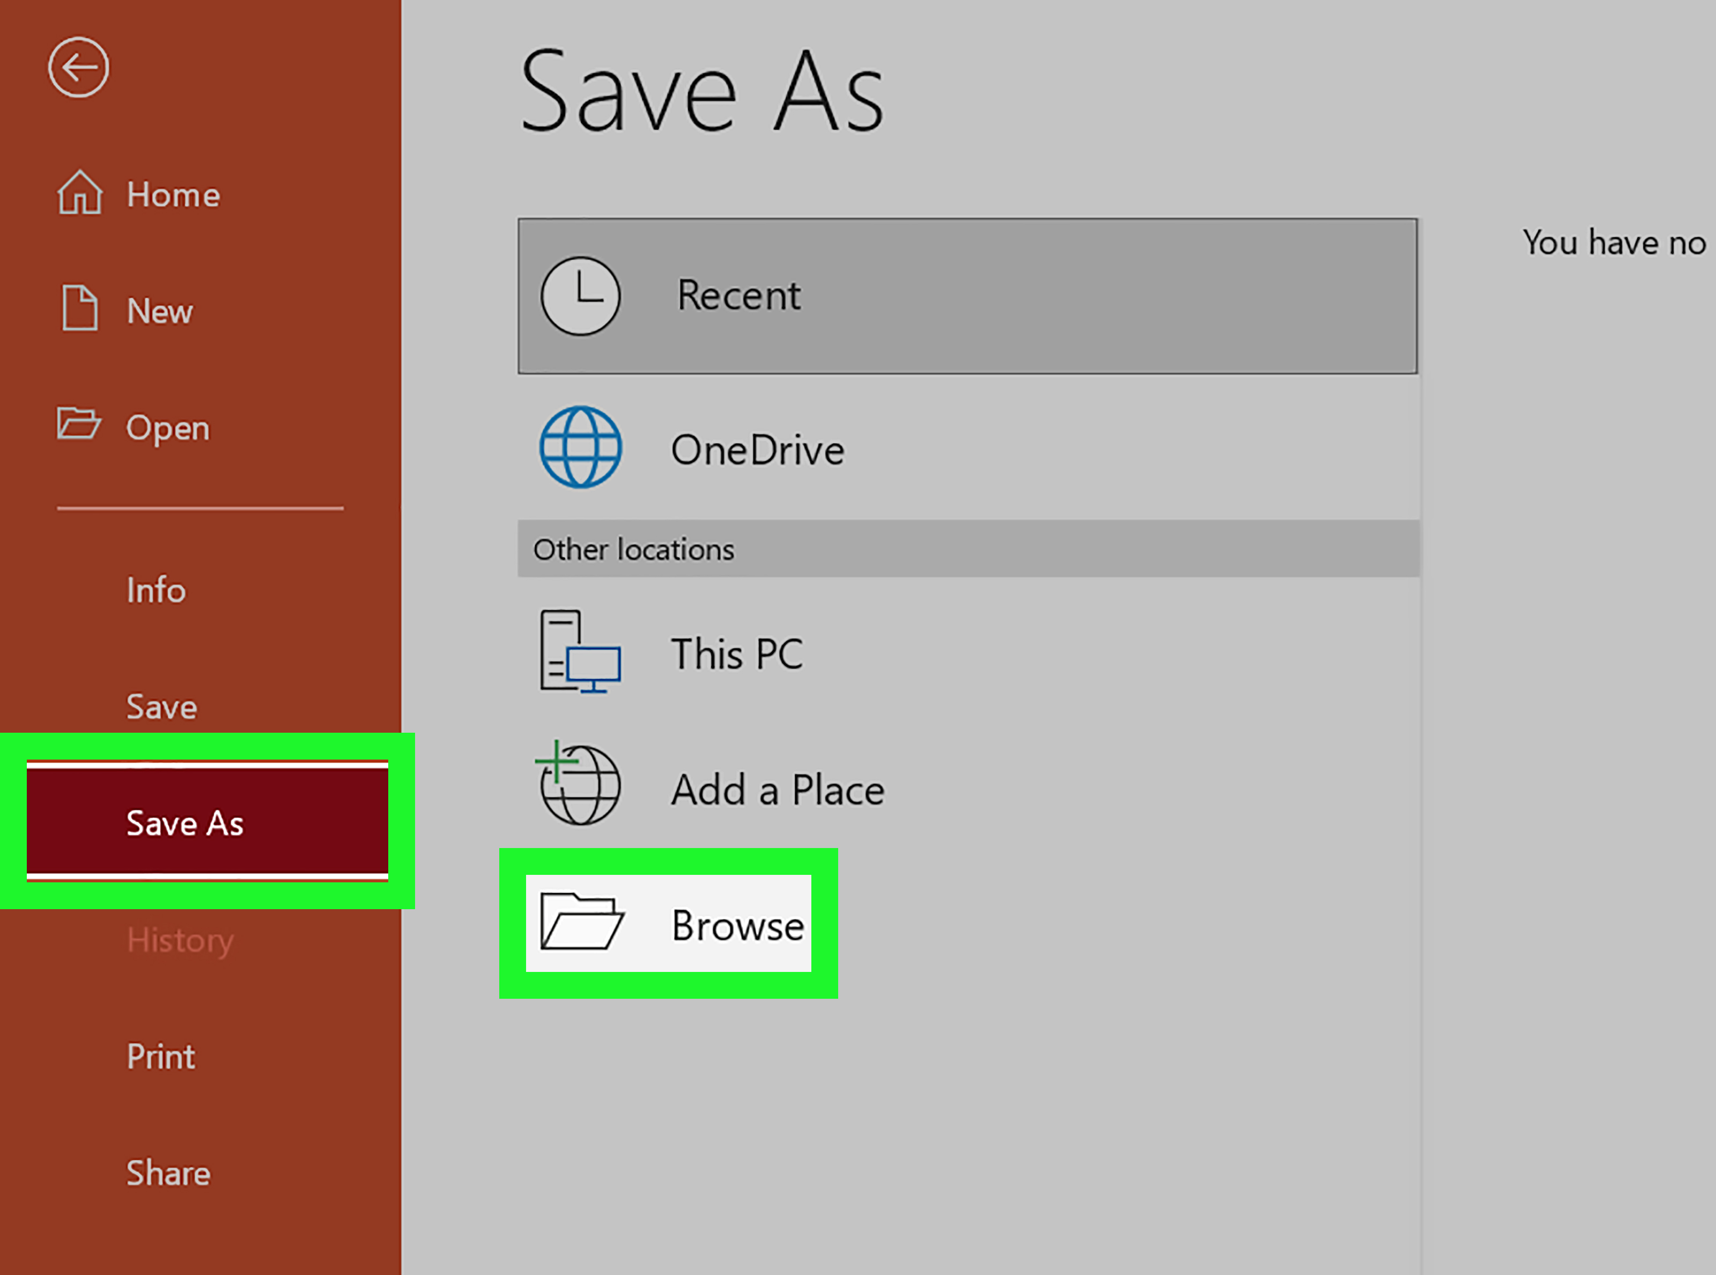Select the Recent location label
1716x1275 pixels.
click(x=739, y=296)
